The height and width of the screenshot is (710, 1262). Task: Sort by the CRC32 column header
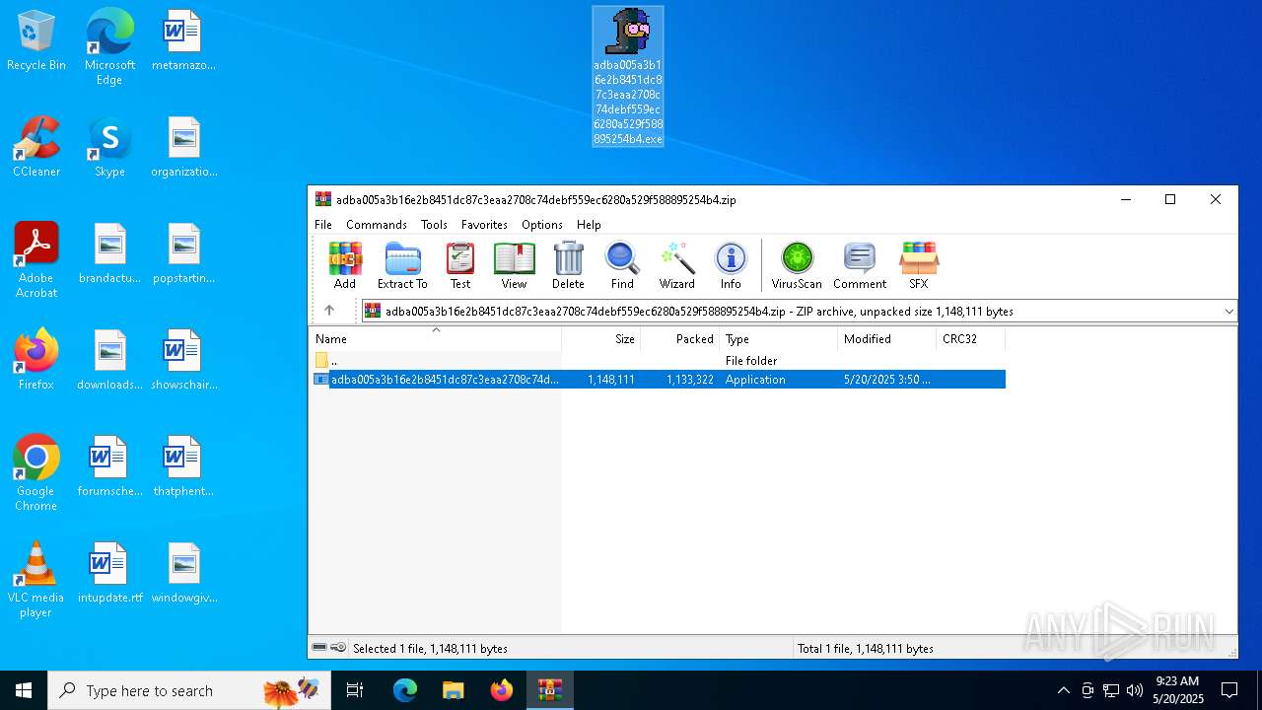pyautogui.click(x=971, y=338)
